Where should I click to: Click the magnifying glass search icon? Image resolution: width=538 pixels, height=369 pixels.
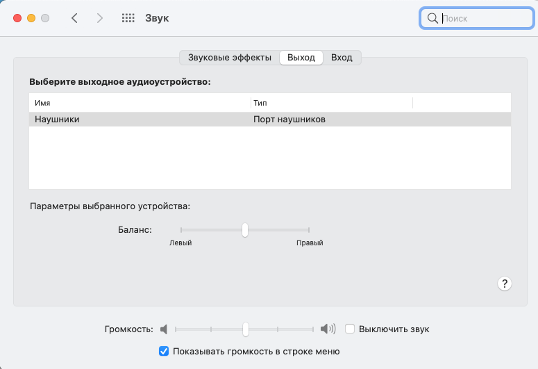[432, 18]
